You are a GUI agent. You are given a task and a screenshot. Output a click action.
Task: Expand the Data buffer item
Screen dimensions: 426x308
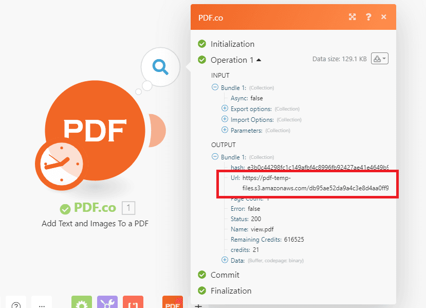[225, 260]
